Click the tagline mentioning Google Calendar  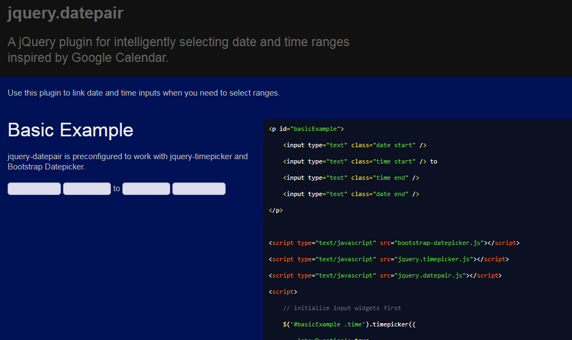[x=178, y=49]
